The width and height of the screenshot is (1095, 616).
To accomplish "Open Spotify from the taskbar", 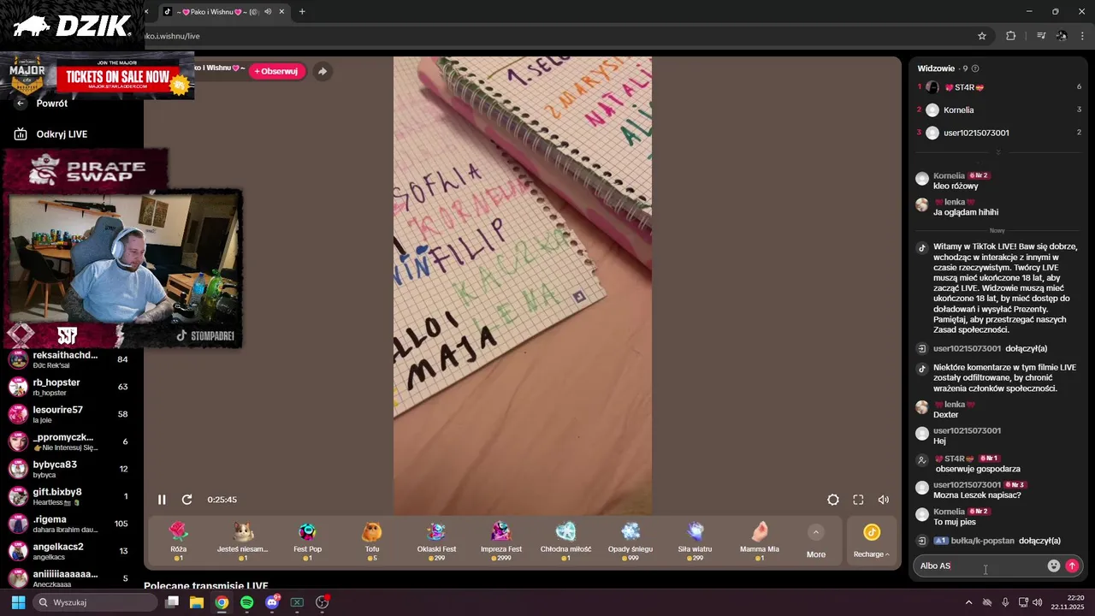I will [x=246, y=602].
